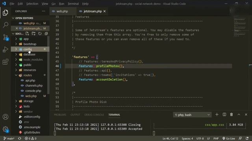252x141 pixels.
Task: Refresh the explorer file tree
Action: pyautogui.click(x=40, y=34)
